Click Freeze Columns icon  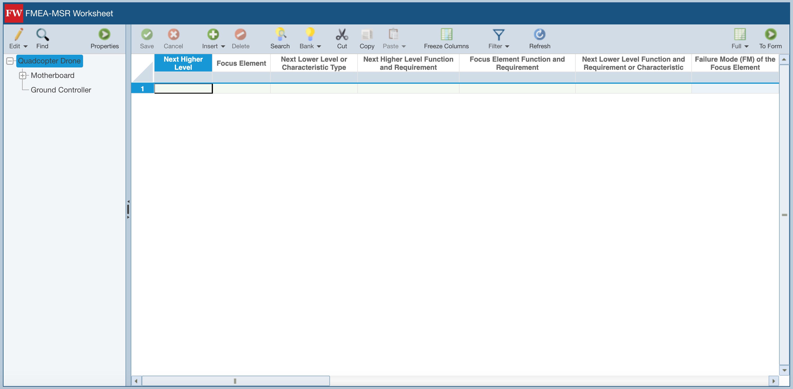pos(446,34)
